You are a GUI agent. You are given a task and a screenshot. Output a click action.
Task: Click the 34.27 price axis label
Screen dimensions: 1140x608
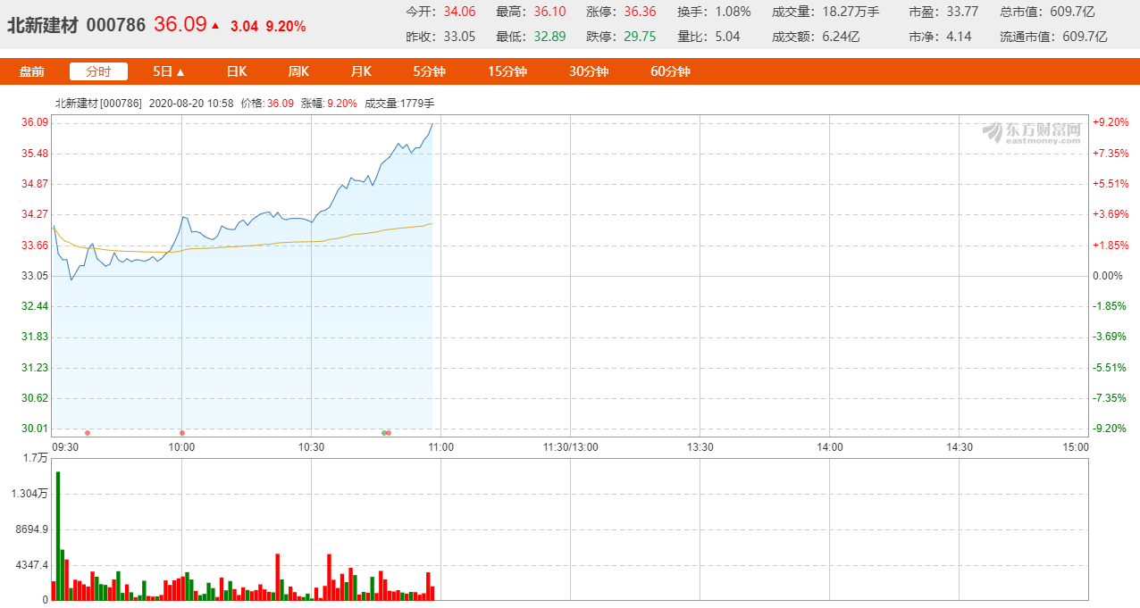pos(35,214)
